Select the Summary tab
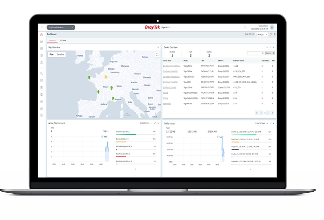Image resolution: width=324 pixels, height=220 pixels. [x=52, y=40]
